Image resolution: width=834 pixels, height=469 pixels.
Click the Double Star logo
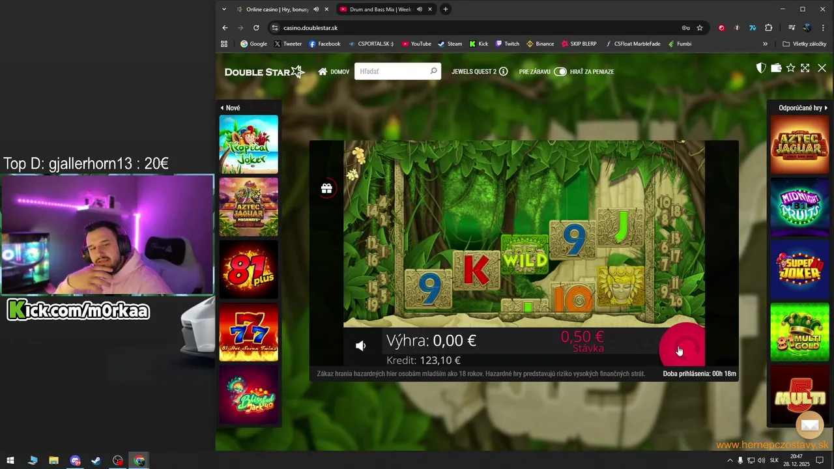tap(264, 72)
